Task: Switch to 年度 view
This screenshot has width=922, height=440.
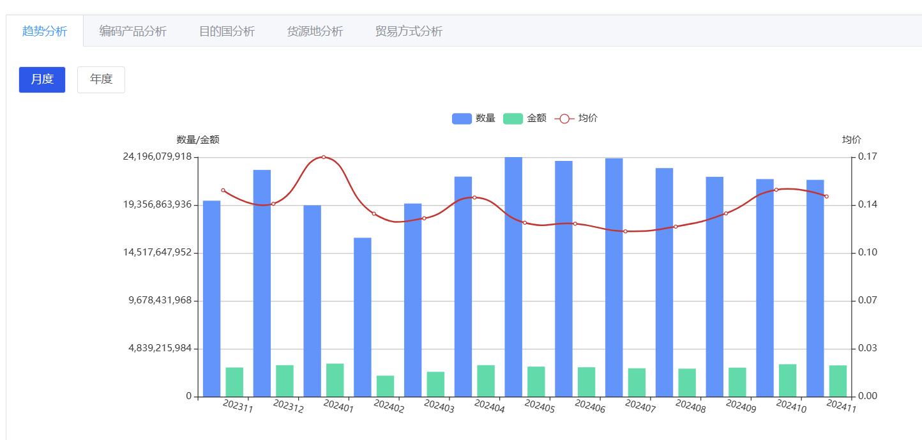Action: pos(101,80)
